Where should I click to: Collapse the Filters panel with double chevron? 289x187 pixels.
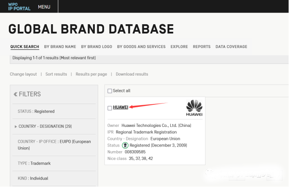(x=15, y=94)
